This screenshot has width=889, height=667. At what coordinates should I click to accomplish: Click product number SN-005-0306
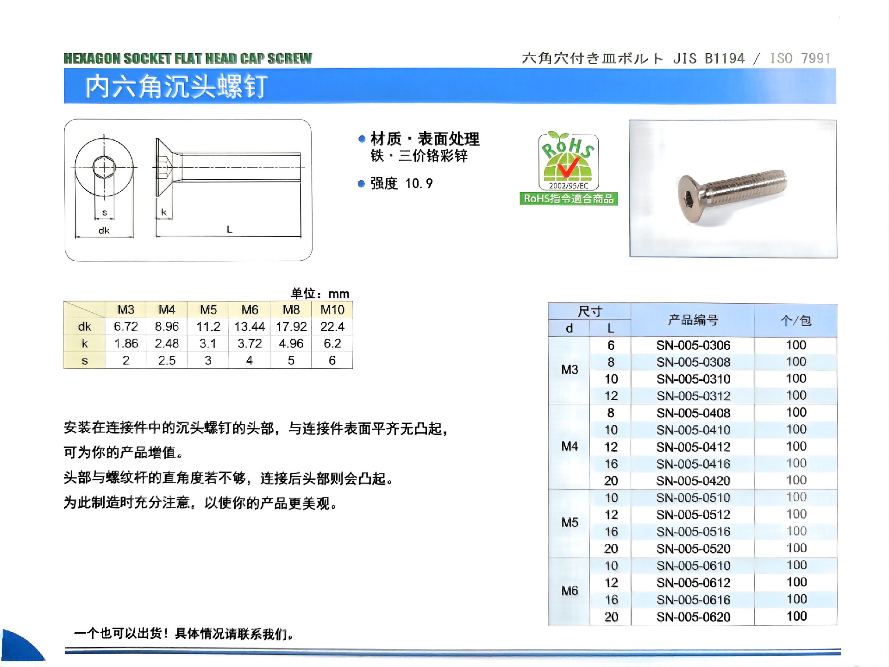(693, 345)
